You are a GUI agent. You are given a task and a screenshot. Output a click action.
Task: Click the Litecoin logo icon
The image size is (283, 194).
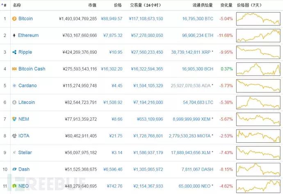(x=14, y=103)
